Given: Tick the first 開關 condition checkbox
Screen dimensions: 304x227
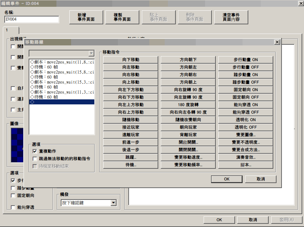Looking at the screenshot, I should click(13, 46).
